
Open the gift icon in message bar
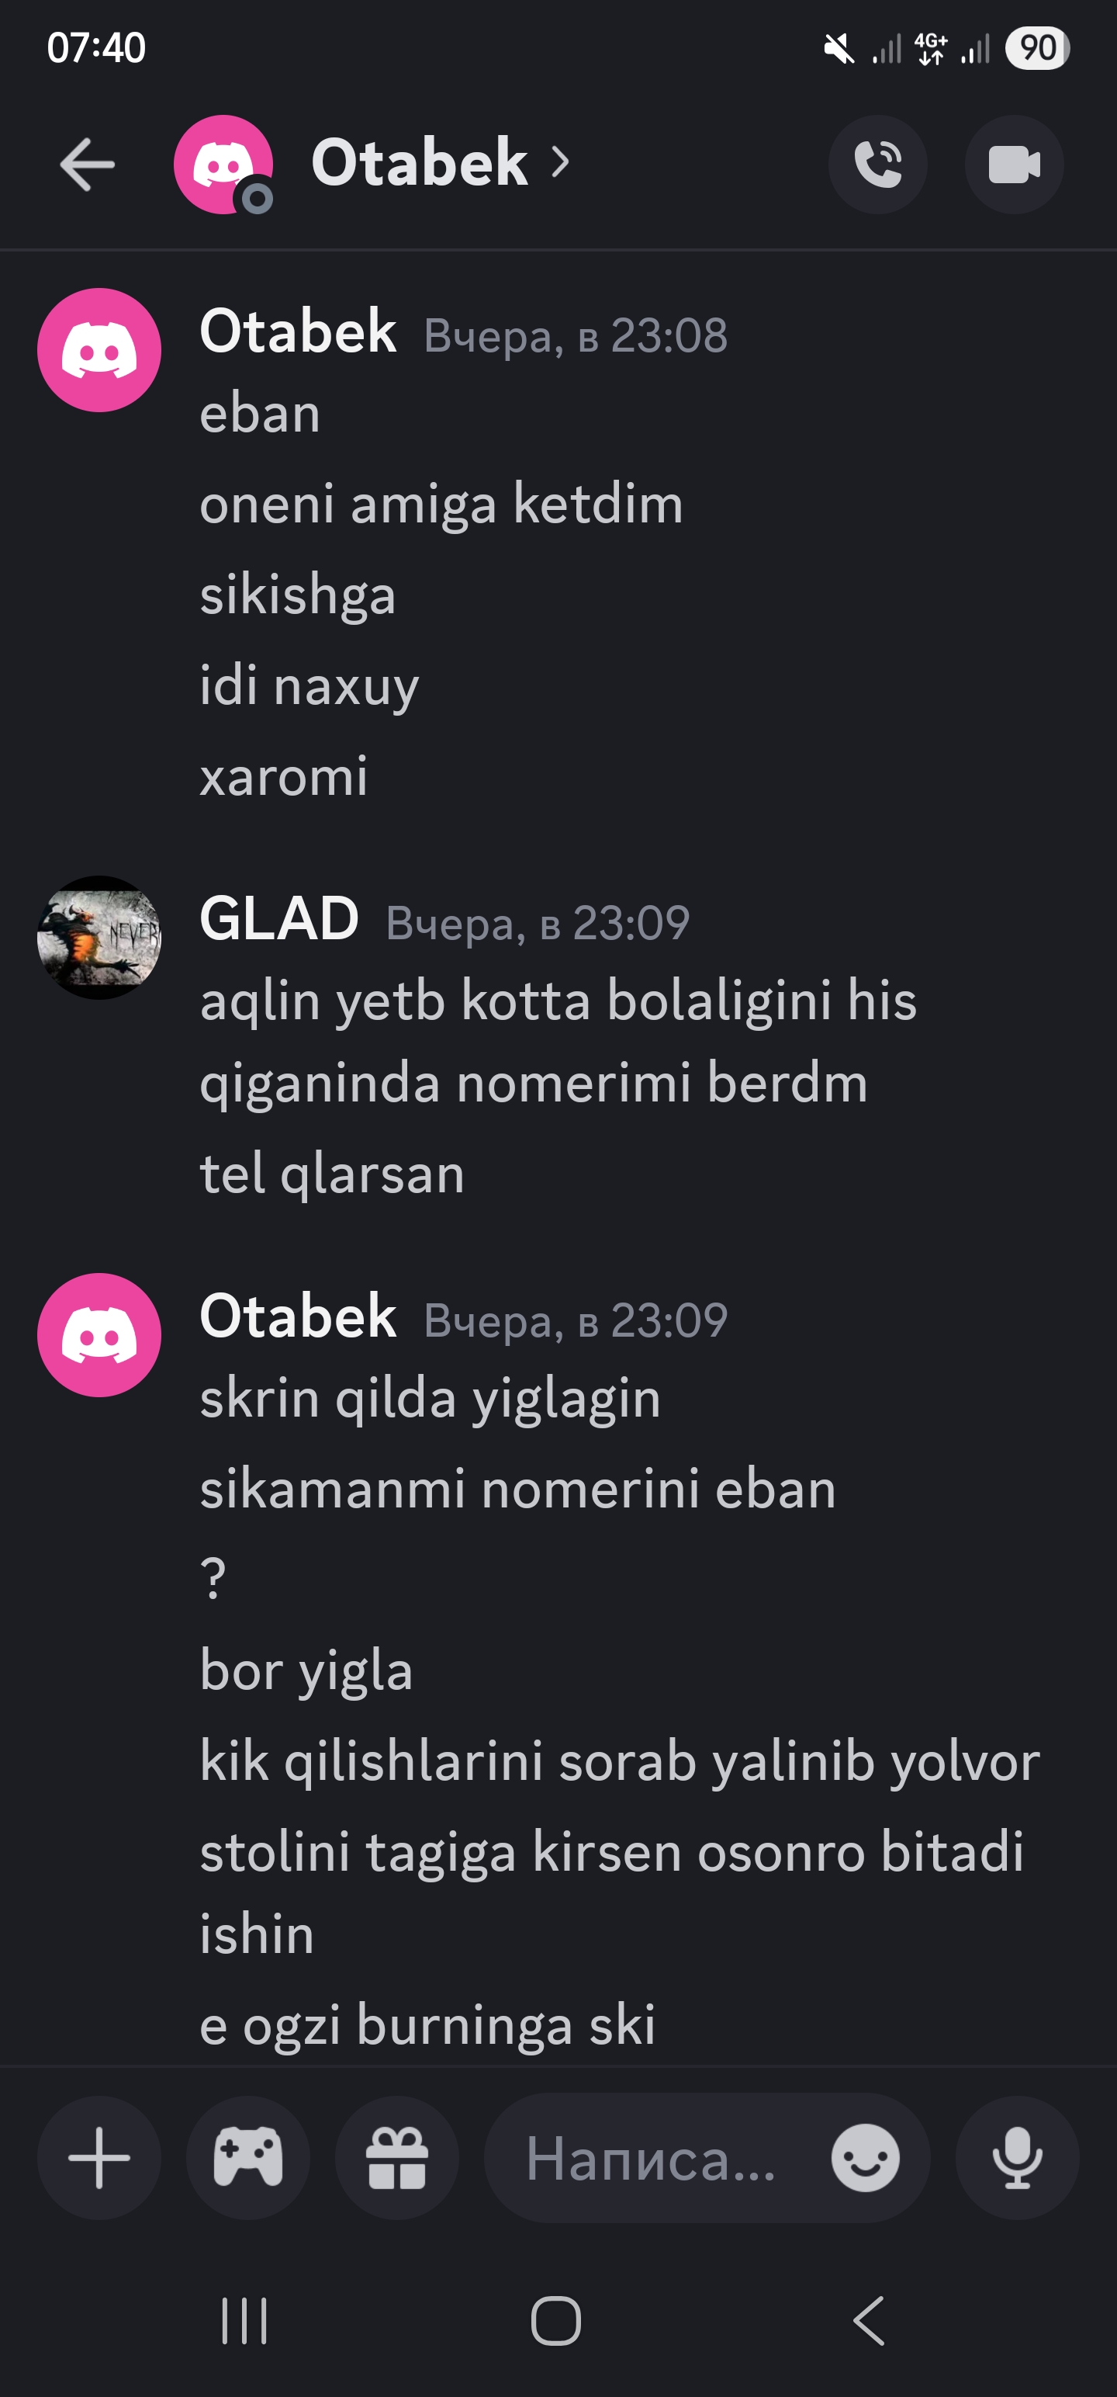397,2158
